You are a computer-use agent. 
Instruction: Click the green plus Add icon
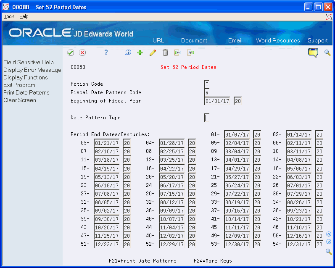pyautogui.click(x=140, y=53)
